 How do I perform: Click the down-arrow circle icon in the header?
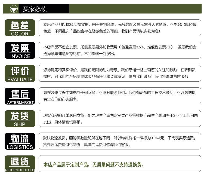(x=14, y=9)
